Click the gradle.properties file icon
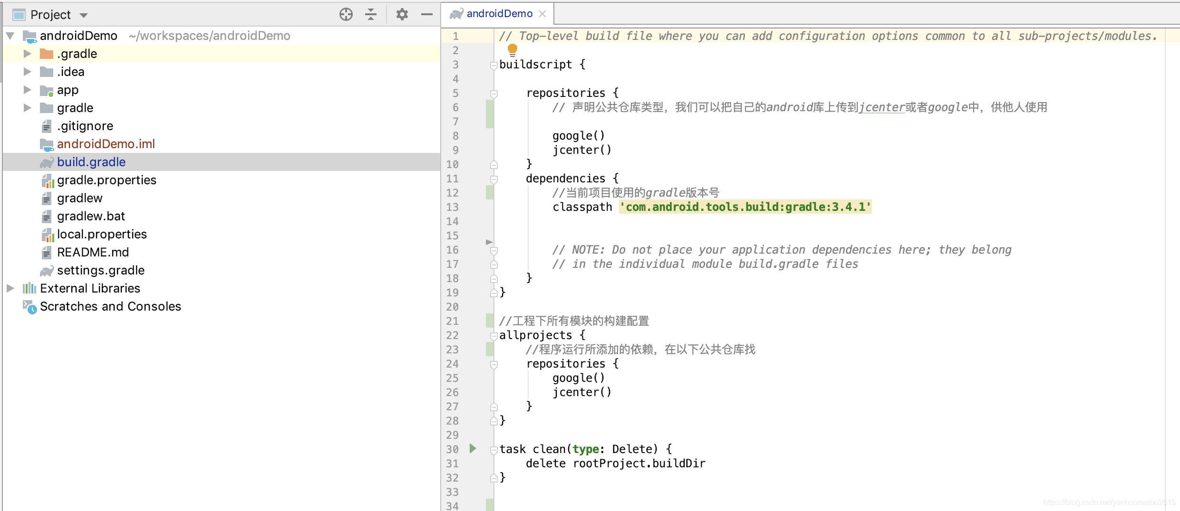Screen dimensions: 1180x511 click(47, 180)
